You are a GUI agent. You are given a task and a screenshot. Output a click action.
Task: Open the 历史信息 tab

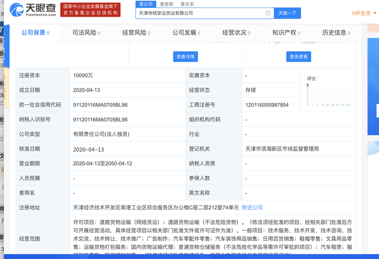click(336, 33)
